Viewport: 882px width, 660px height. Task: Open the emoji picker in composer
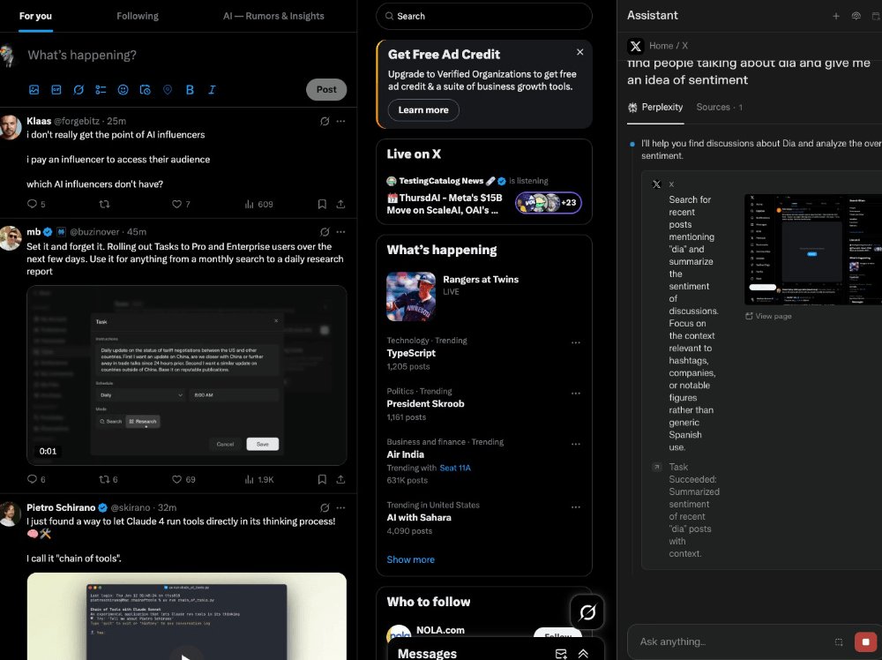pos(123,89)
